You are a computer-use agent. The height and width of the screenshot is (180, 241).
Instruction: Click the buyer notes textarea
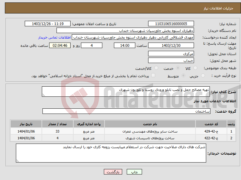[111, 153]
